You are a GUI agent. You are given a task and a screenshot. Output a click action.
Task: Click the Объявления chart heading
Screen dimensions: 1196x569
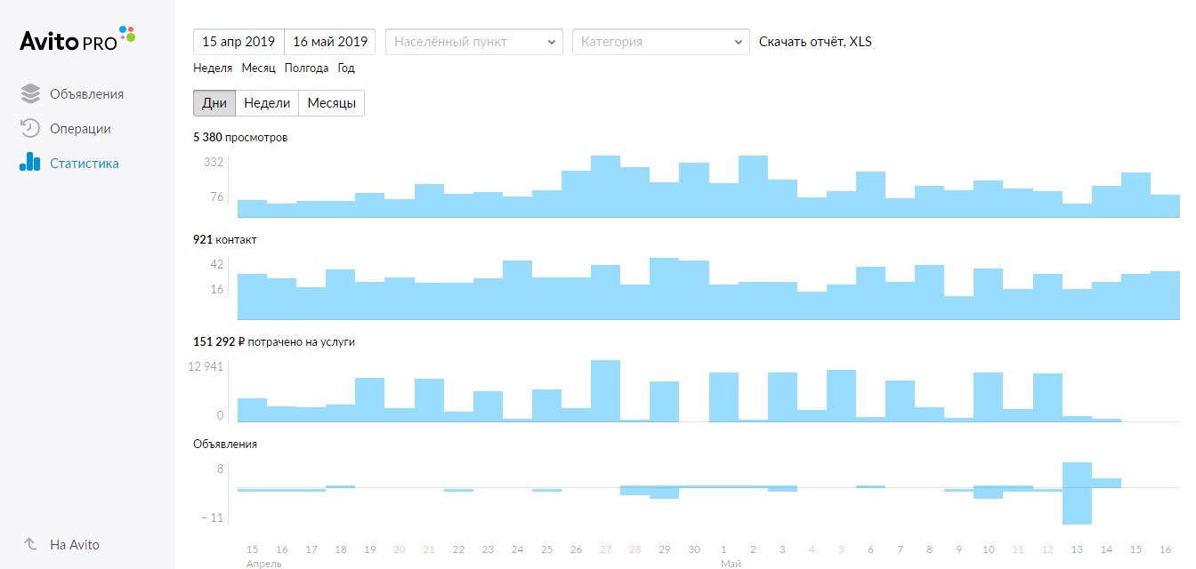(x=225, y=444)
